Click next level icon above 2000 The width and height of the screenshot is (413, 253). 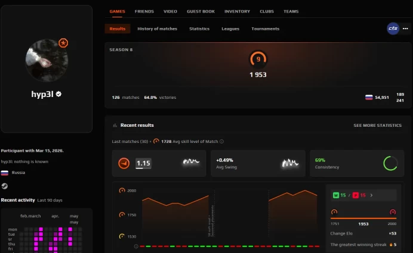(393, 212)
